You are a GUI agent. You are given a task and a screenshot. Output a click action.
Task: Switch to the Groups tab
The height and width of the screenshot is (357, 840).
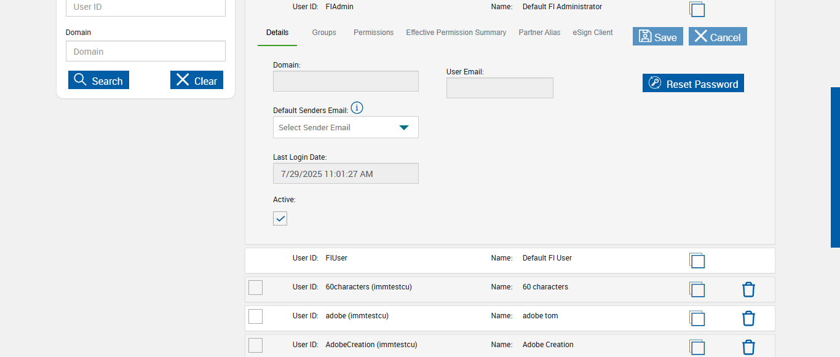(x=324, y=33)
